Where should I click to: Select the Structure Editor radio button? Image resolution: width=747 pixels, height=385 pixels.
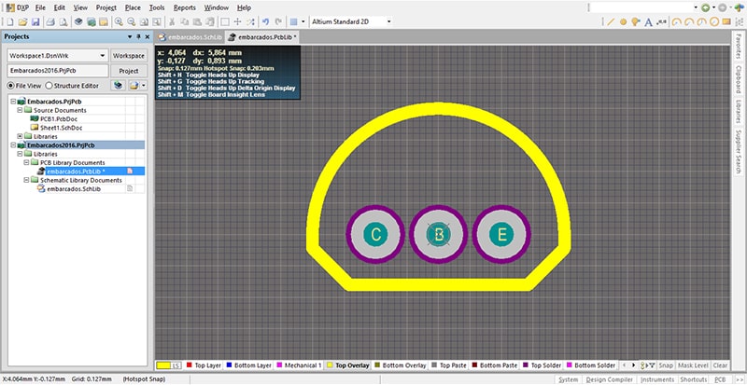coord(49,85)
